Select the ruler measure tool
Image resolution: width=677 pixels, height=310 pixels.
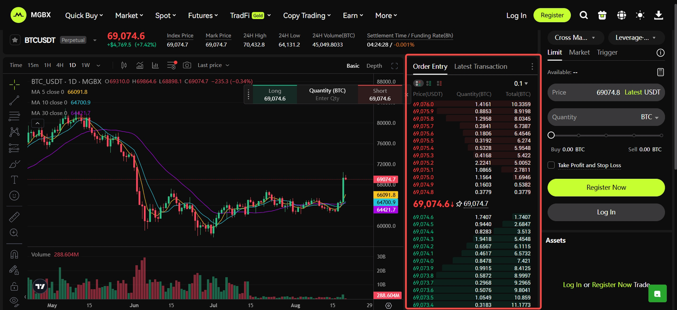[x=14, y=217]
